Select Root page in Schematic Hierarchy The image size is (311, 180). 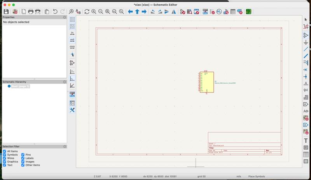click(x=21, y=86)
